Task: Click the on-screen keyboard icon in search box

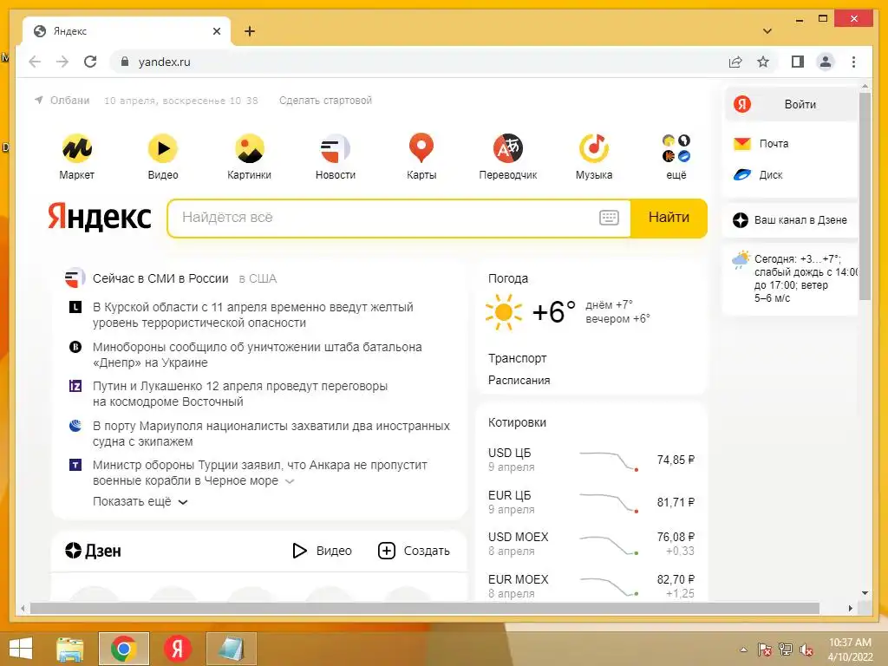Action: coord(609,218)
